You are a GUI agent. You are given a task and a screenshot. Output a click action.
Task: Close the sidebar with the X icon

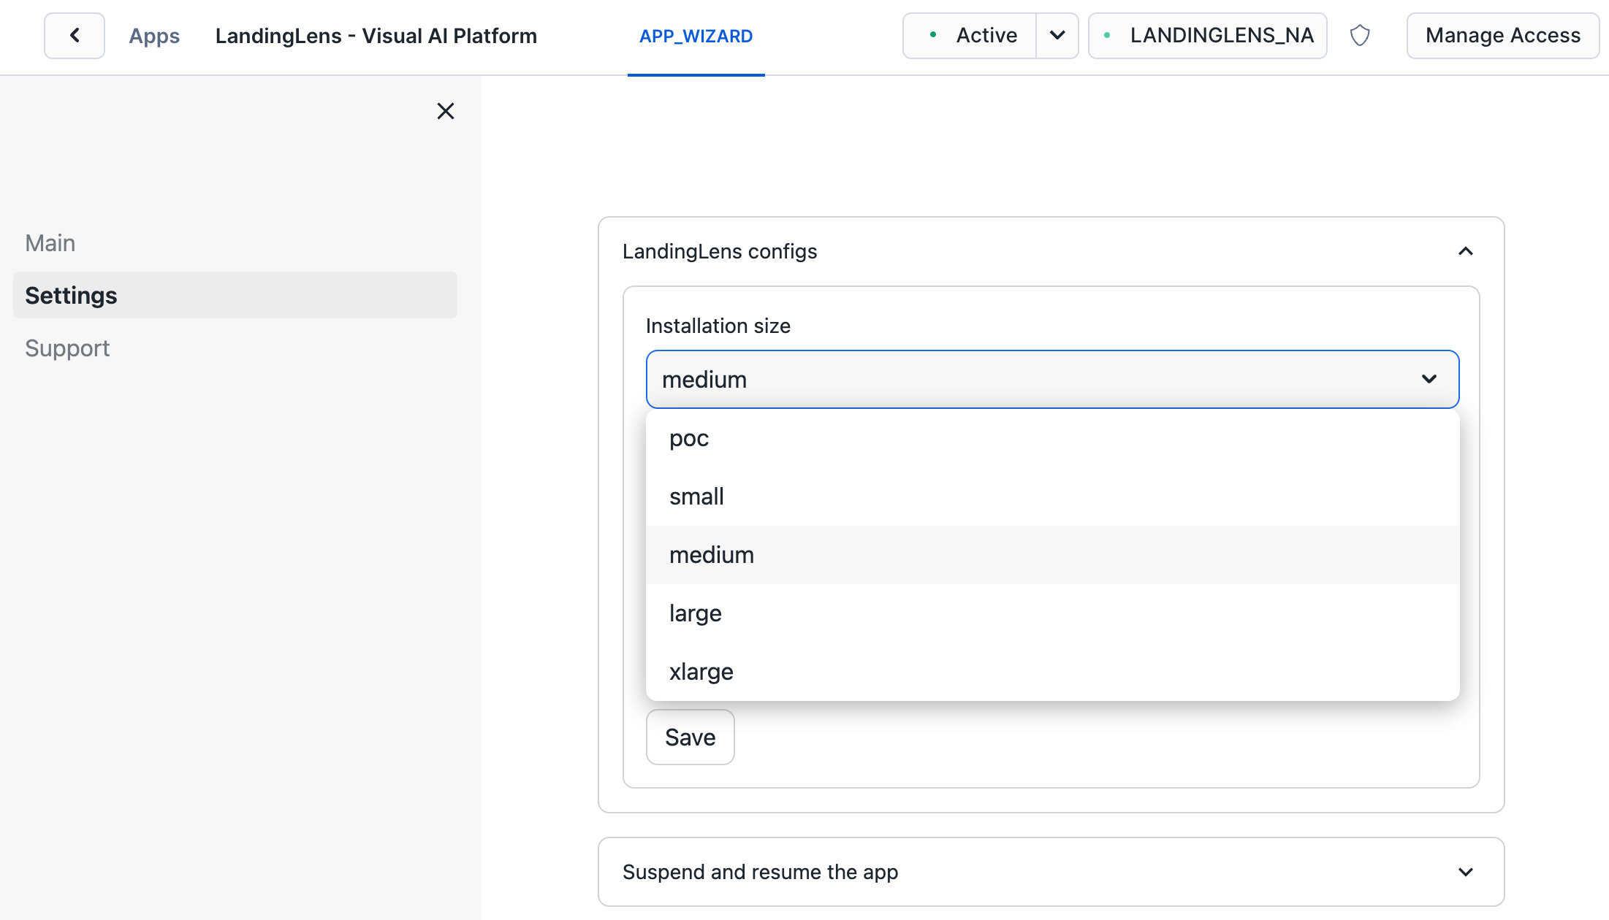(445, 111)
